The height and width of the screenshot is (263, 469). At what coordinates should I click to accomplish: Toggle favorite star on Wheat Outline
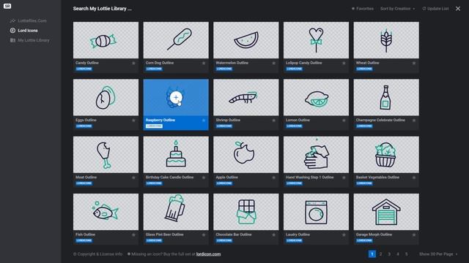tap(414, 64)
